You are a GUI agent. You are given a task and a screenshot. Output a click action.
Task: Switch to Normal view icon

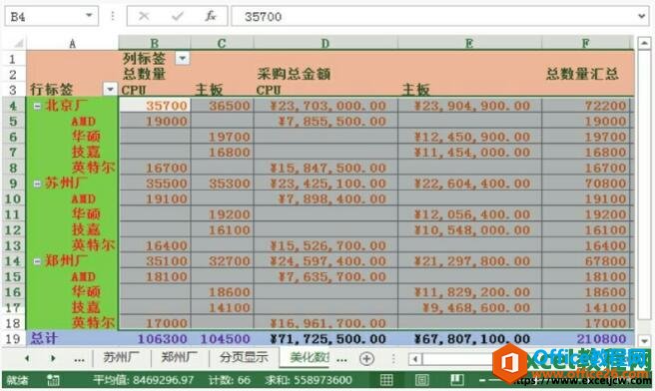pos(386,380)
